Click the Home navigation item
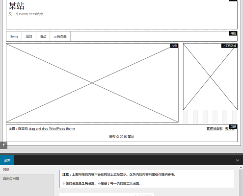The height and width of the screenshot is (196, 243). [14, 36]
